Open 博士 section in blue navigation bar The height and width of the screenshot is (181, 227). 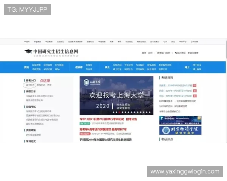[x=187, y=67]
